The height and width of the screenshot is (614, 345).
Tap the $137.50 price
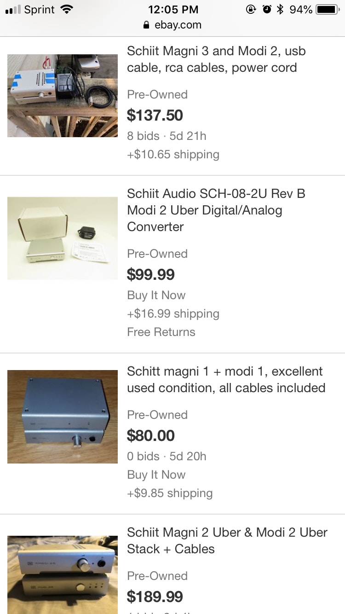(155, 115)
